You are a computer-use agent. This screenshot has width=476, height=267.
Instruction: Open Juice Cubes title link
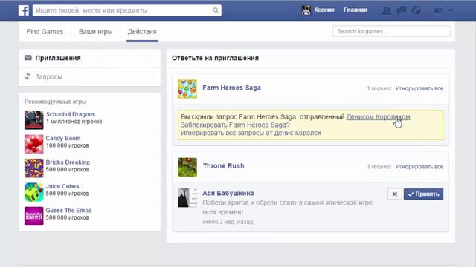[62, 186]
